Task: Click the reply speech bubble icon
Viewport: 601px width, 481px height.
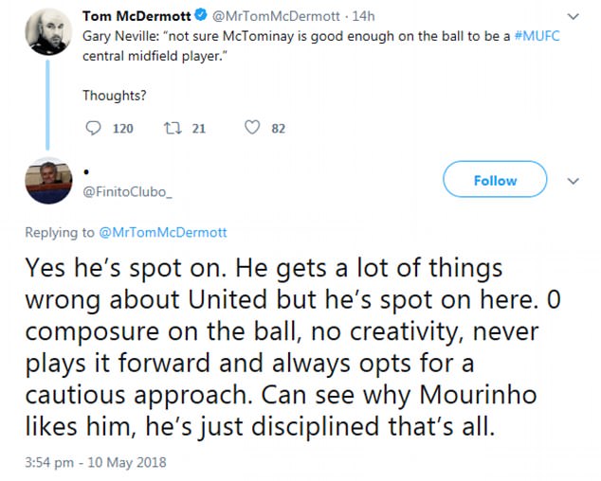Action: [x=93, y=128]
